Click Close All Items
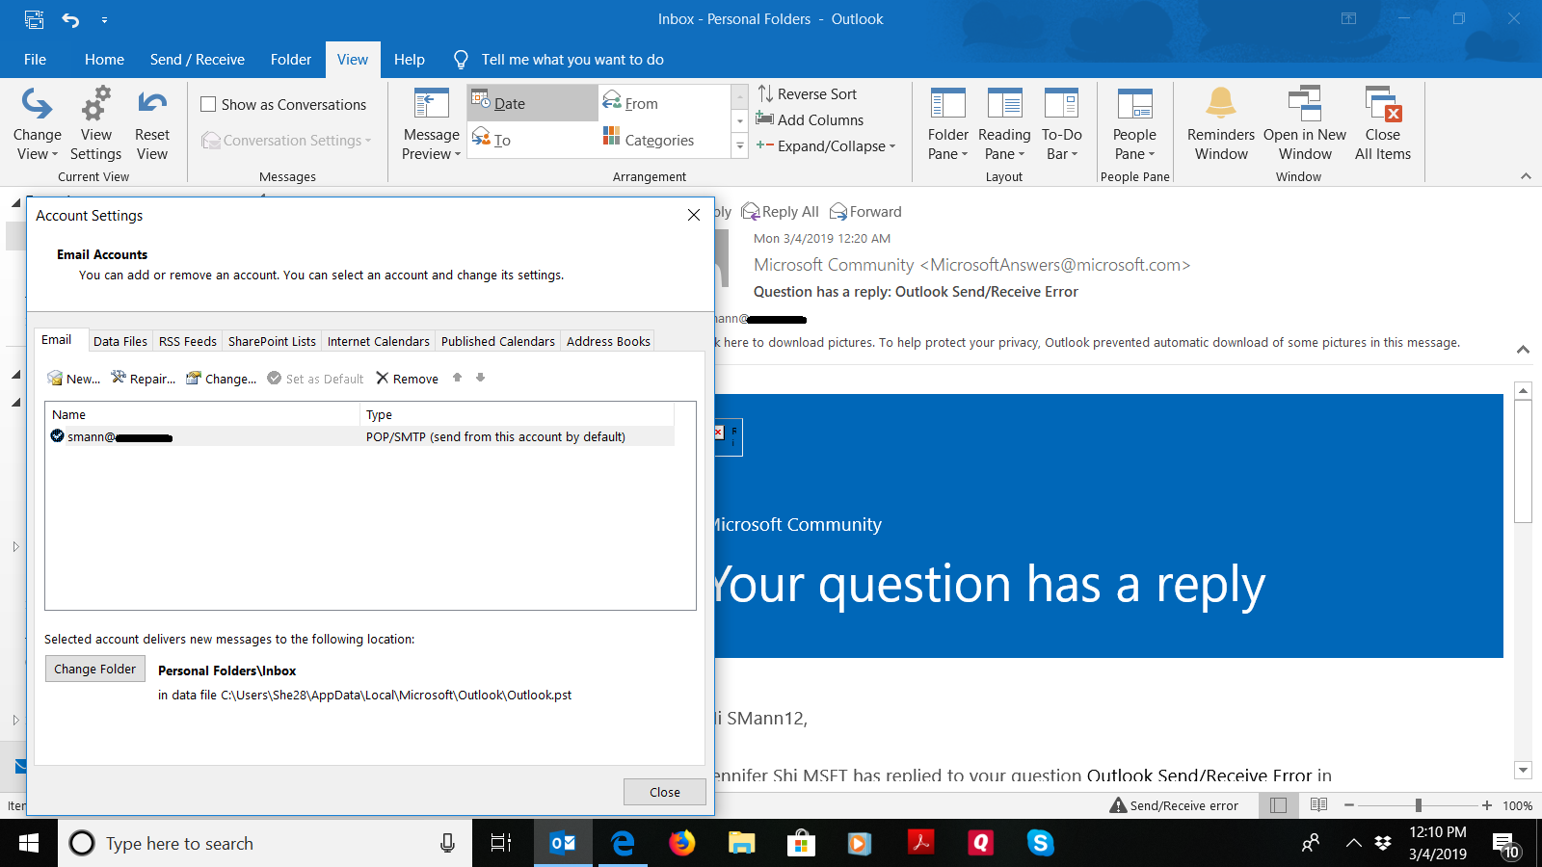The image size is (1542, 867). point(1383,124)
